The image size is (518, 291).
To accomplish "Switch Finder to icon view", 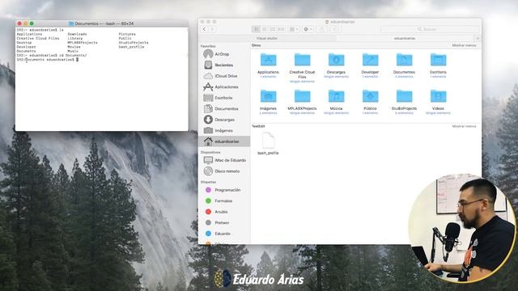I will pyautogui.click(x=256, y=29).
